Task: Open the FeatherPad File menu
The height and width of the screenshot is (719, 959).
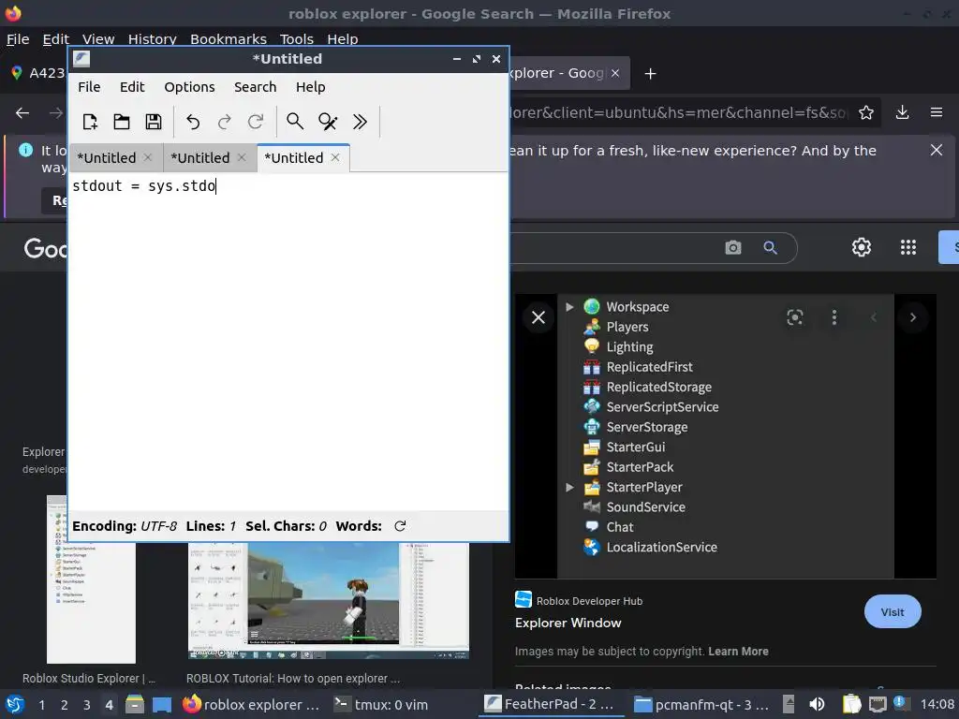Action: tap(89, 87)
